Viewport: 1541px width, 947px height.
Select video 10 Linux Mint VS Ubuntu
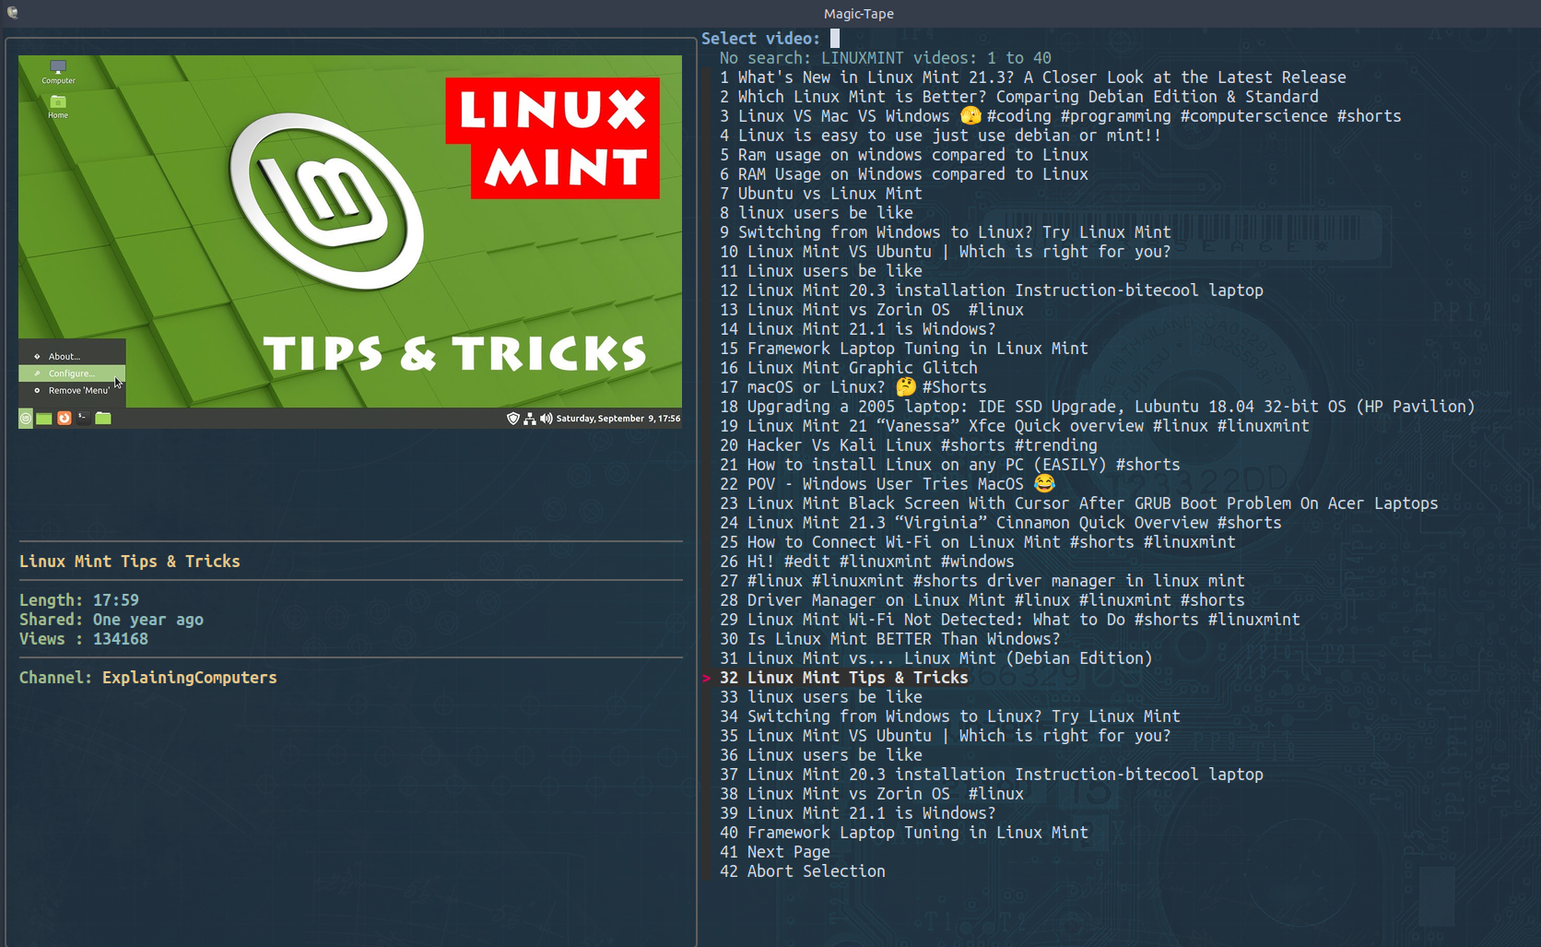(945, 252)
